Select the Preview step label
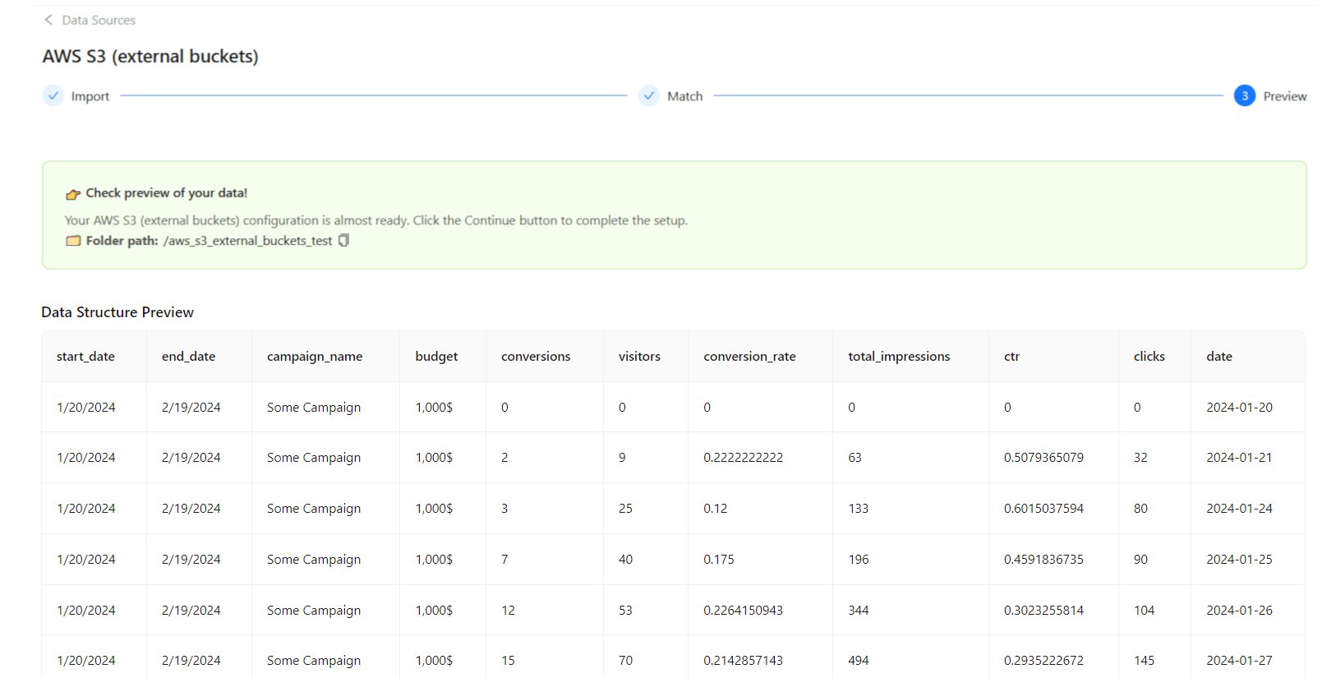 1284,96
